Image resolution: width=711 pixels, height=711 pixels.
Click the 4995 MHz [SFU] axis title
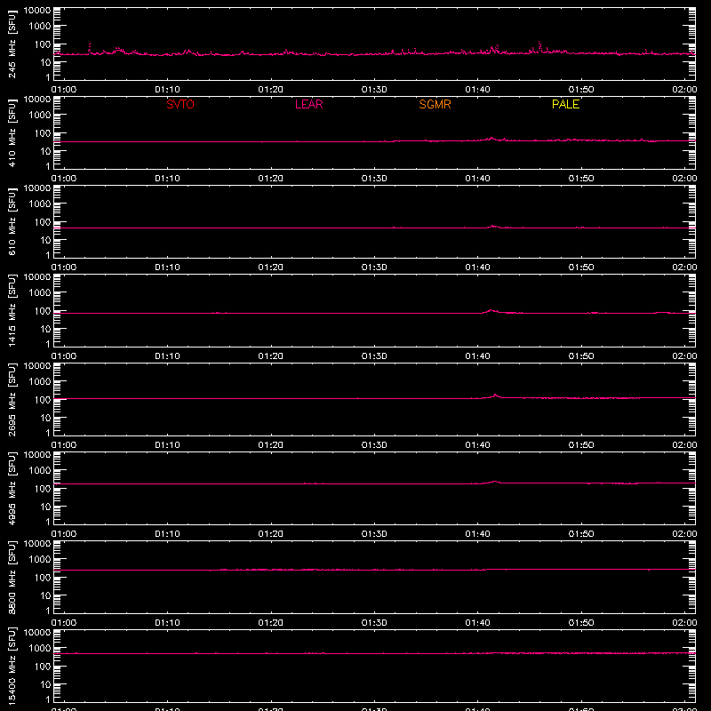(12, 488)
